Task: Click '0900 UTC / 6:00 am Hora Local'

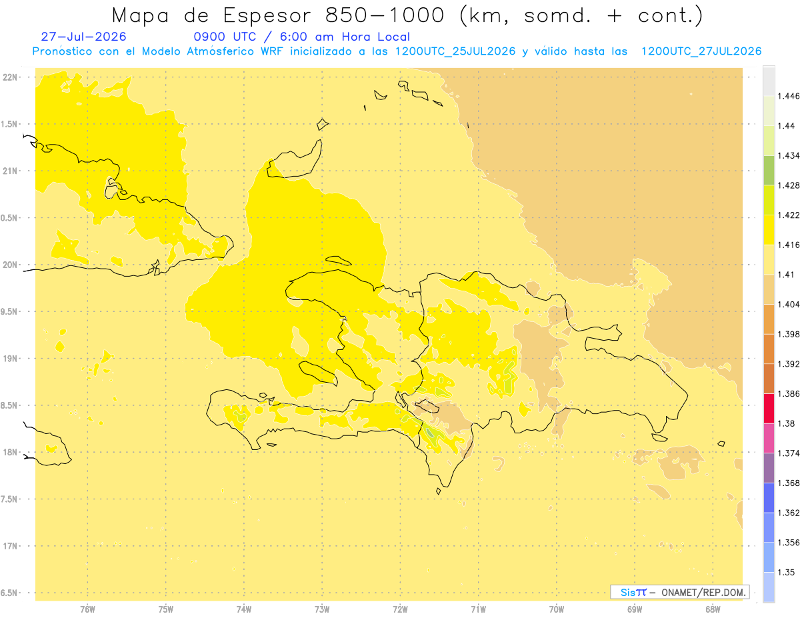Action: pyautogui.click(x=301, y=37)
